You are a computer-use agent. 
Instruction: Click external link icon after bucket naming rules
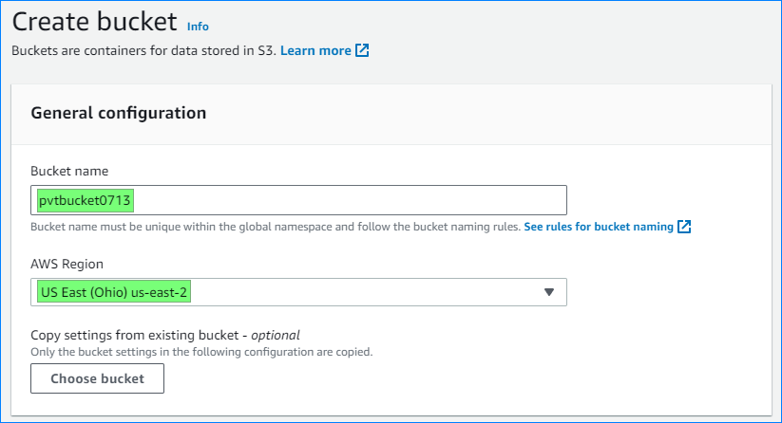click(684, 228)
